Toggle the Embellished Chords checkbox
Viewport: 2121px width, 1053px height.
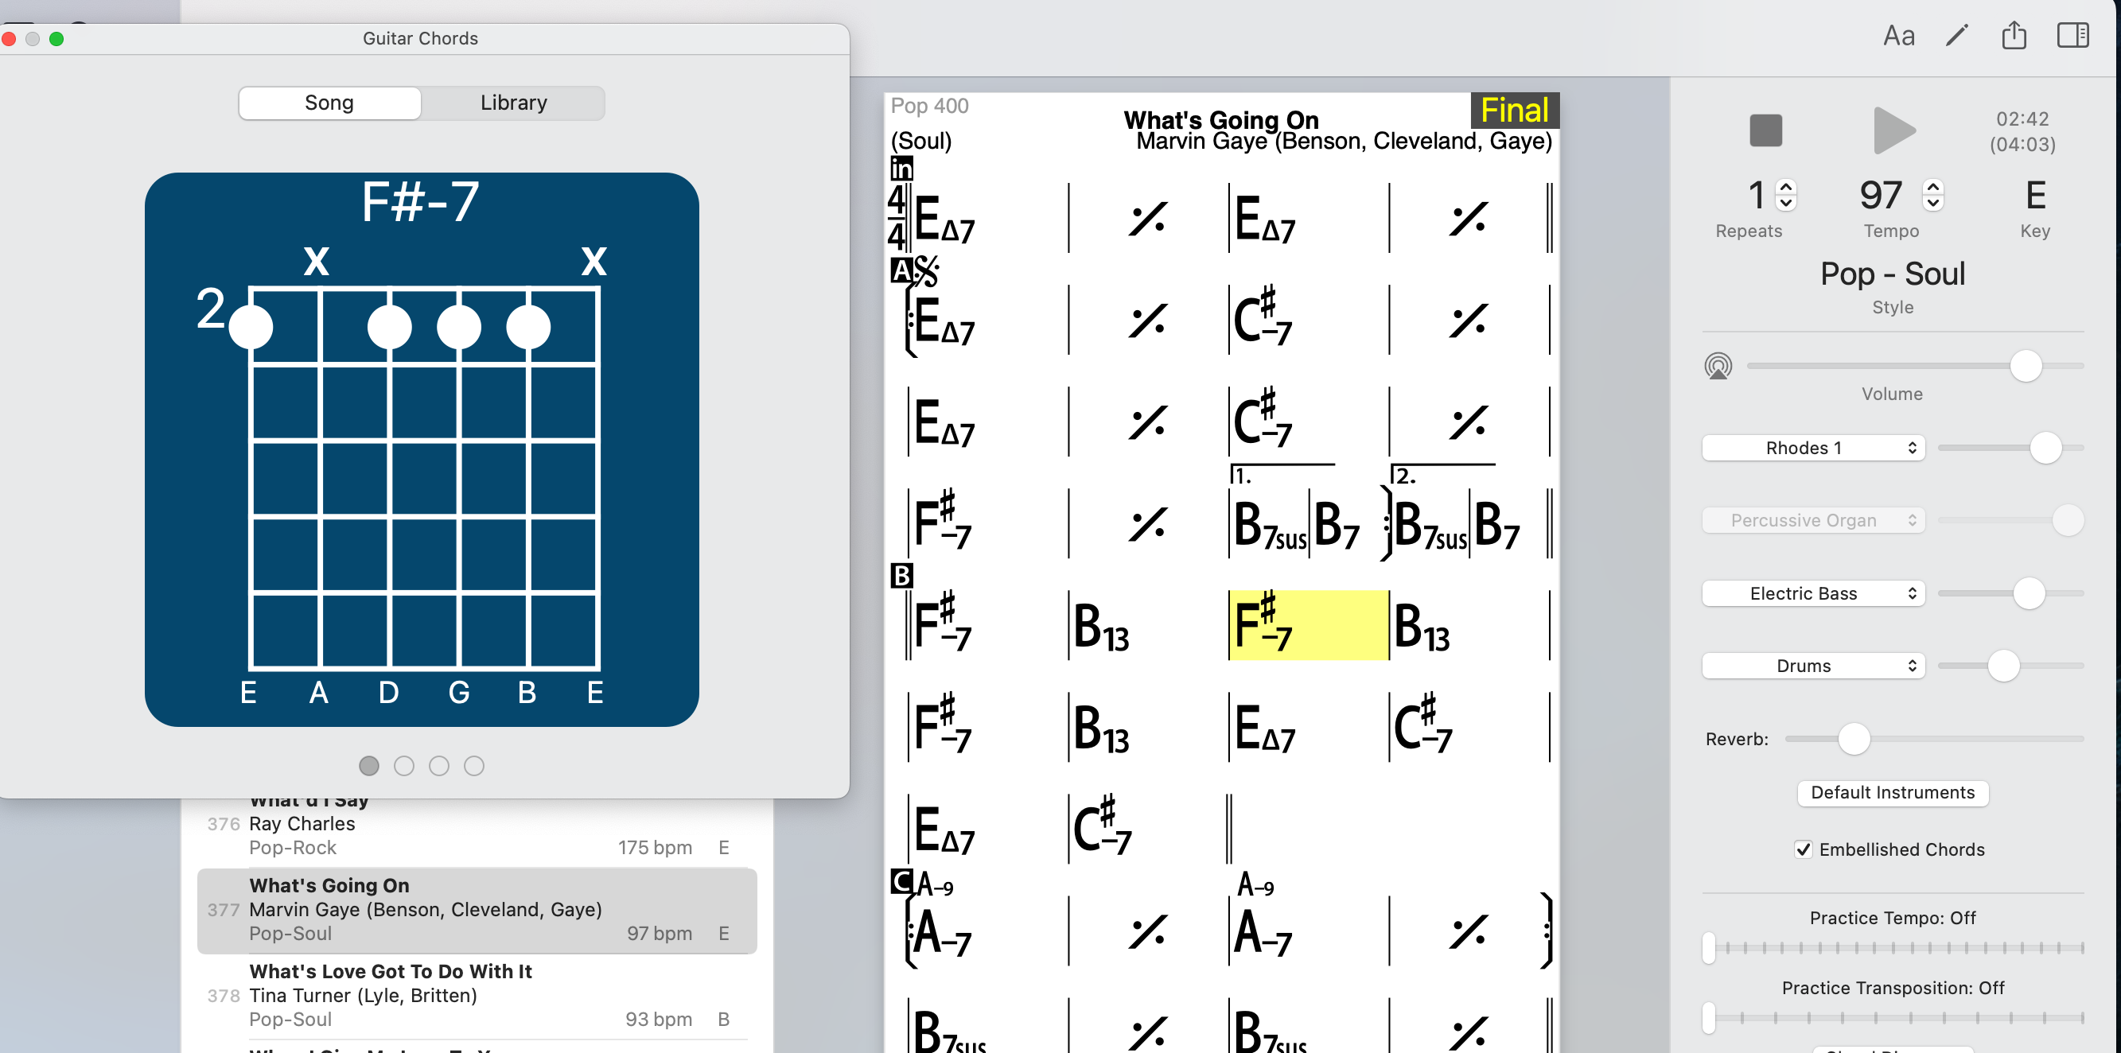1802,849
